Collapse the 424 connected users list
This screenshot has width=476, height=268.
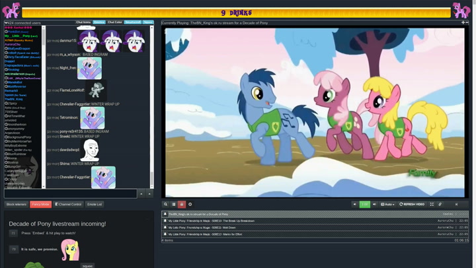point(6,22)
